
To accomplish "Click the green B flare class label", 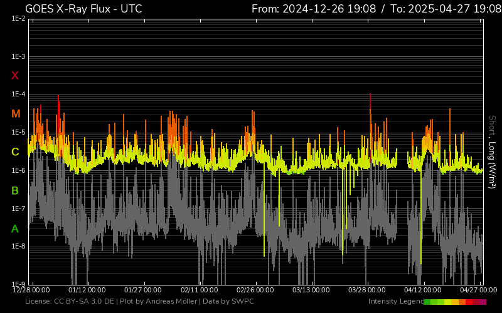I will click(x=15, y=191).
